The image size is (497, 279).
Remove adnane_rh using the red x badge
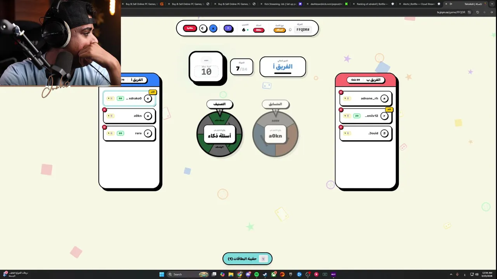click(x=341, y=92)
